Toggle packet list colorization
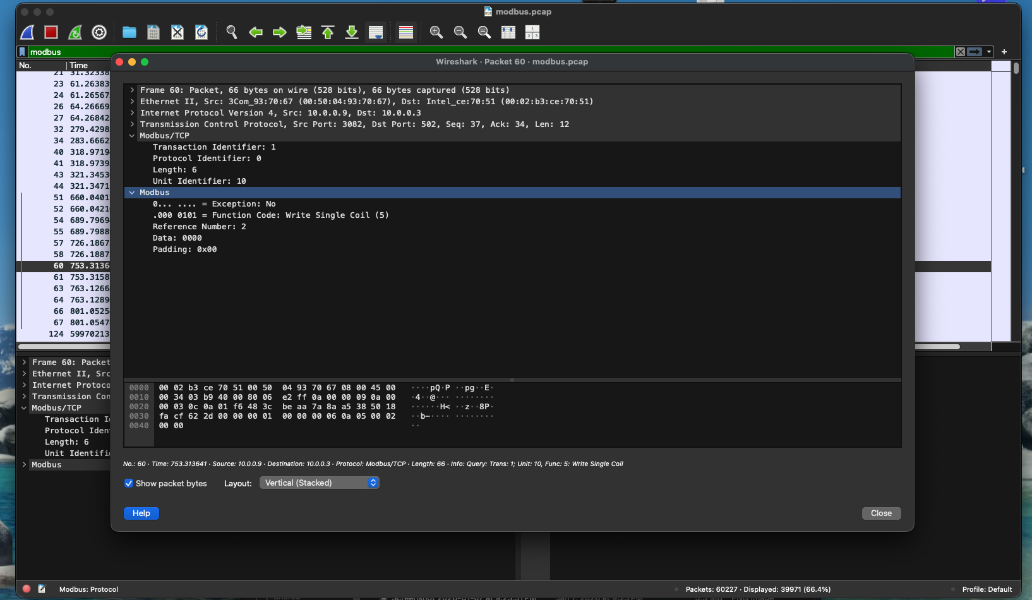Viewport: 1032px width, 600px height. click(405, 32)
